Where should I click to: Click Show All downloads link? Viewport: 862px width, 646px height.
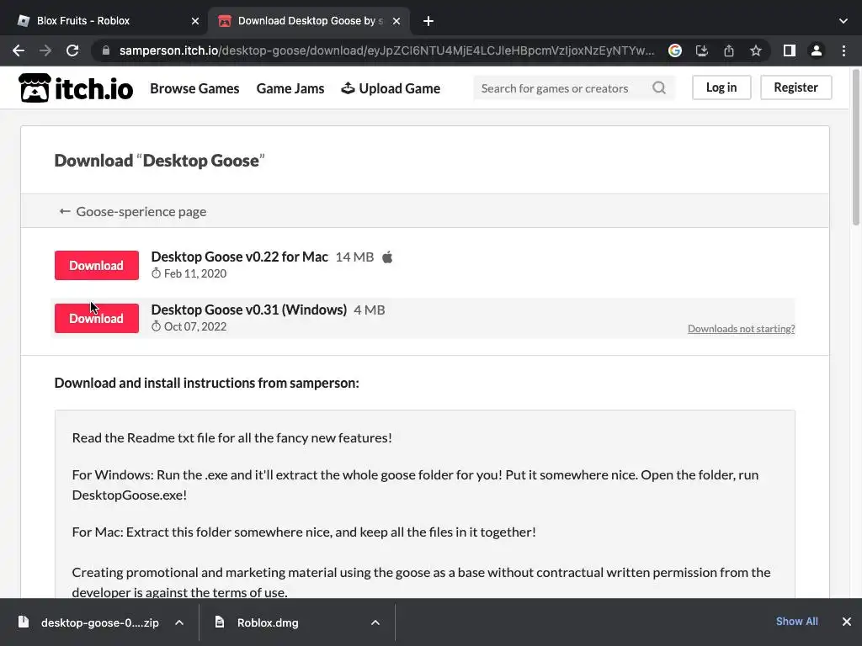pyautogui.click(x=796, y=622)
